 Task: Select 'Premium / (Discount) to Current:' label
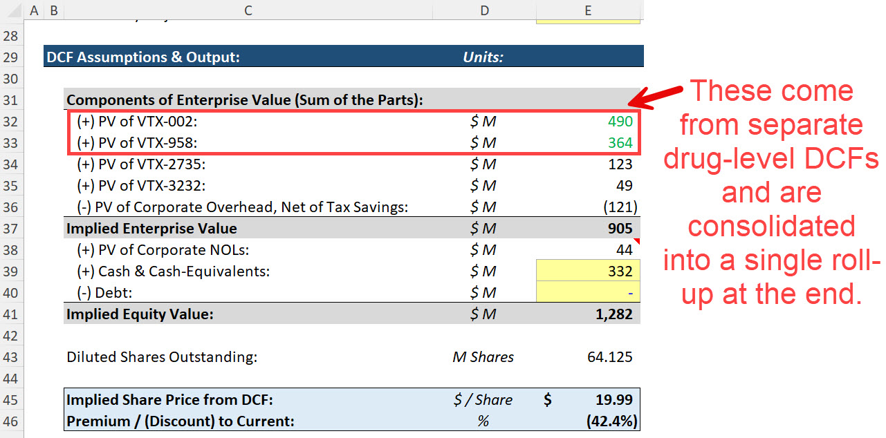(180, 421)
